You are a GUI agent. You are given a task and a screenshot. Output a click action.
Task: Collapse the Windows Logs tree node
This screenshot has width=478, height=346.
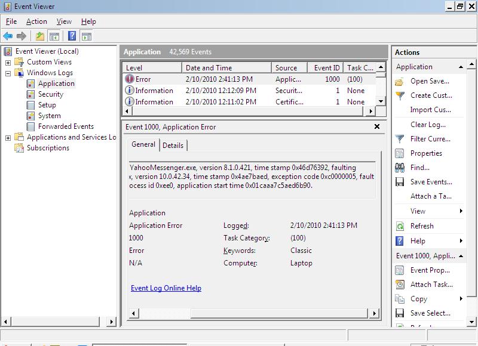pyautogui.click(x=8, y=73)
